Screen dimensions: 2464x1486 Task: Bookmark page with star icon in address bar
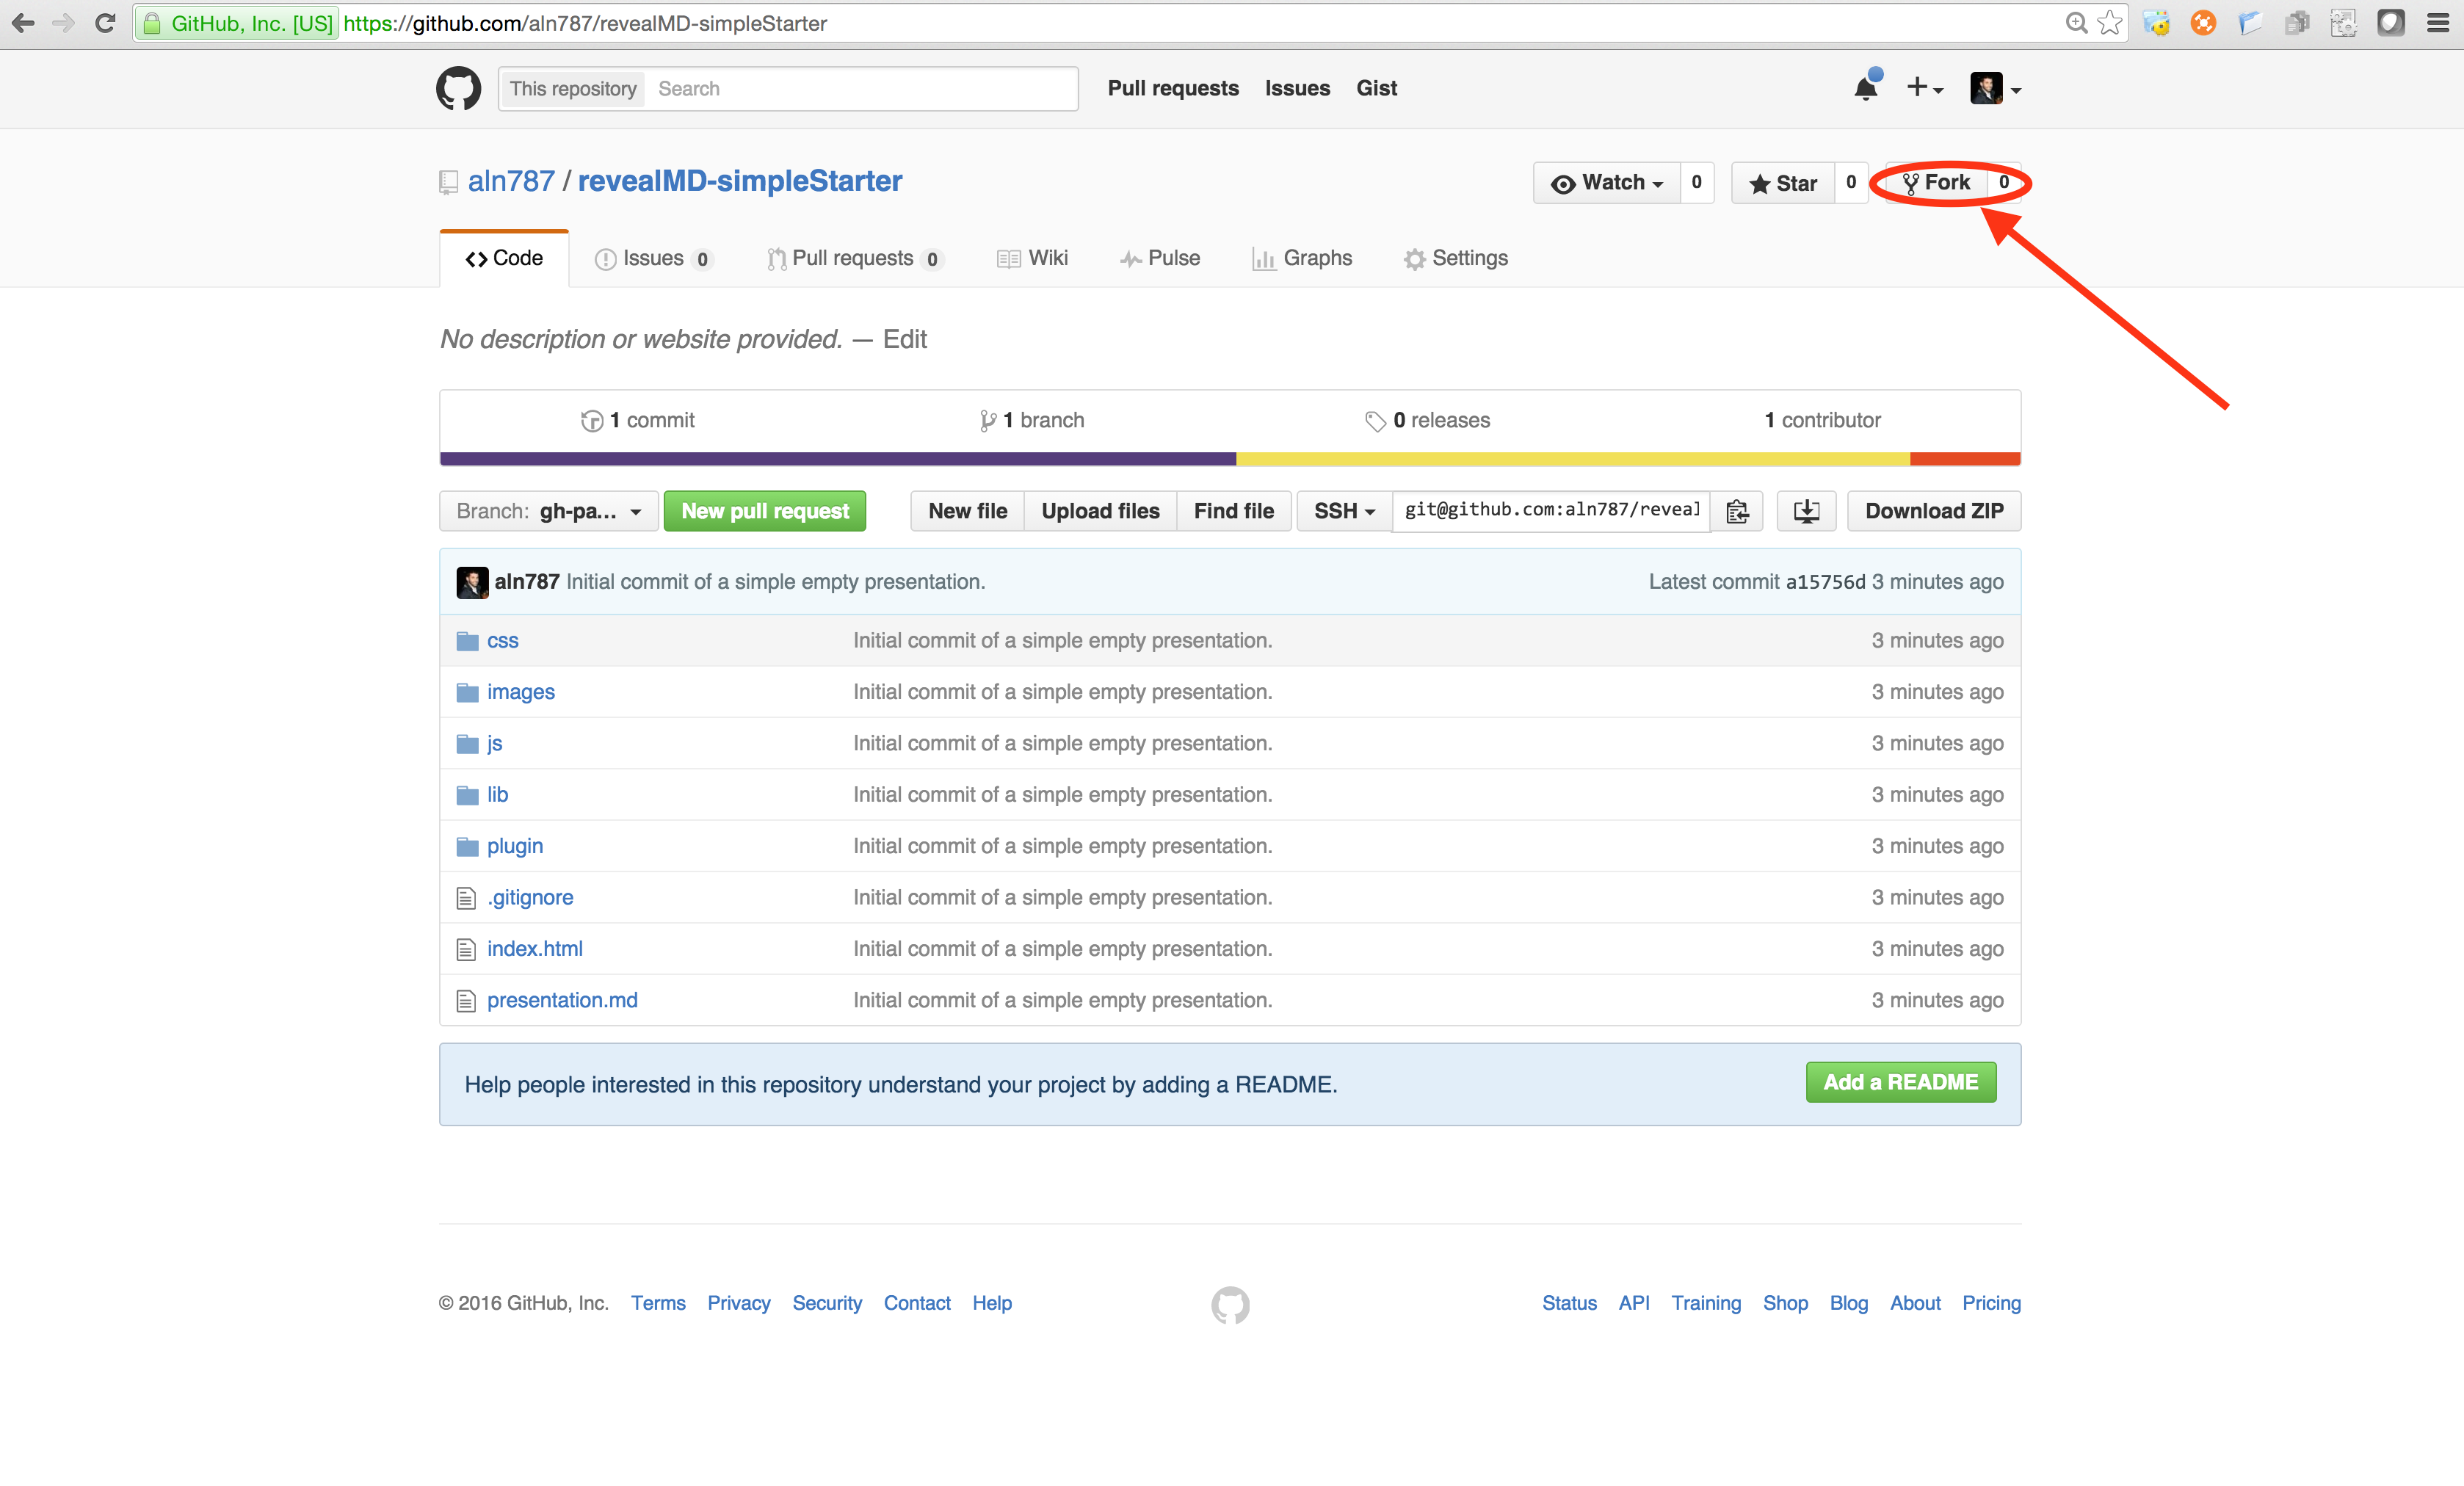[x=2110, y=23]
